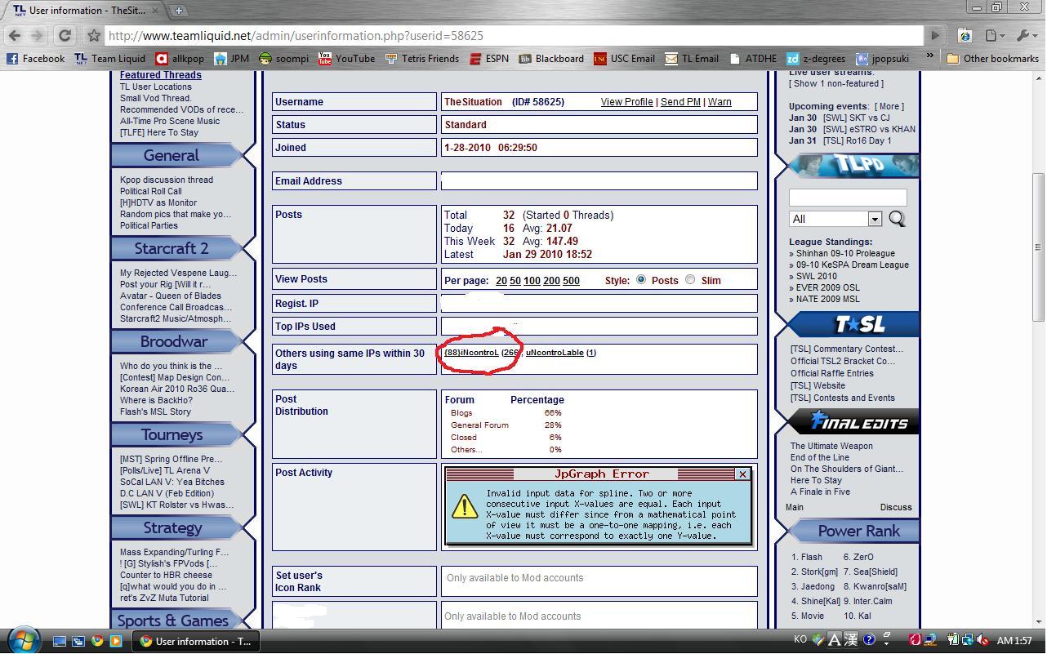The image size is (1047, 654).
Task: Close the JpGraph Error box
Action: tap(742, 474)
